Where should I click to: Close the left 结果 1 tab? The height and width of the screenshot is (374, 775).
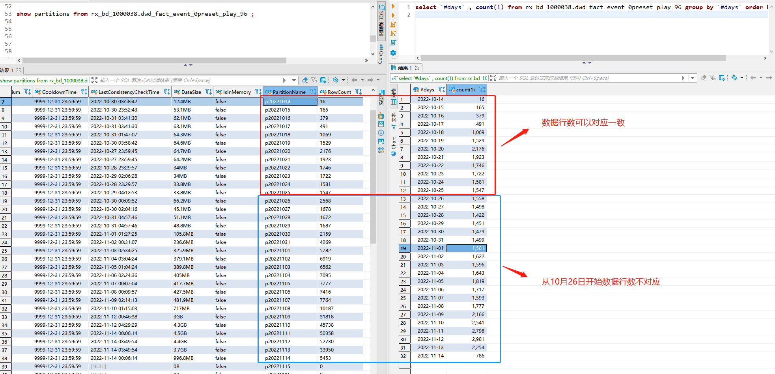pyautogui.click(x=19, y=70)
